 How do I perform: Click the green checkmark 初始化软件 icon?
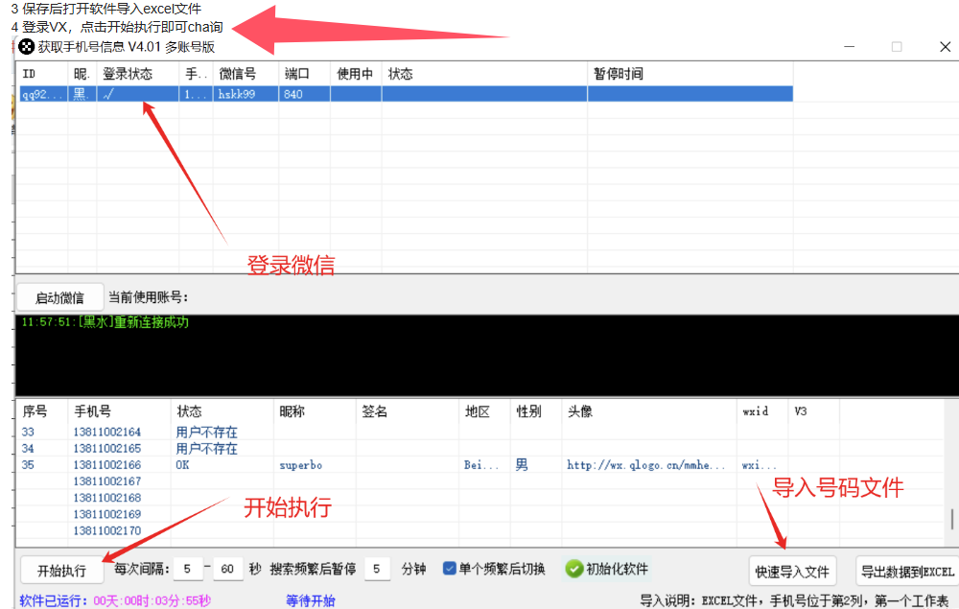tap(574, 569)
